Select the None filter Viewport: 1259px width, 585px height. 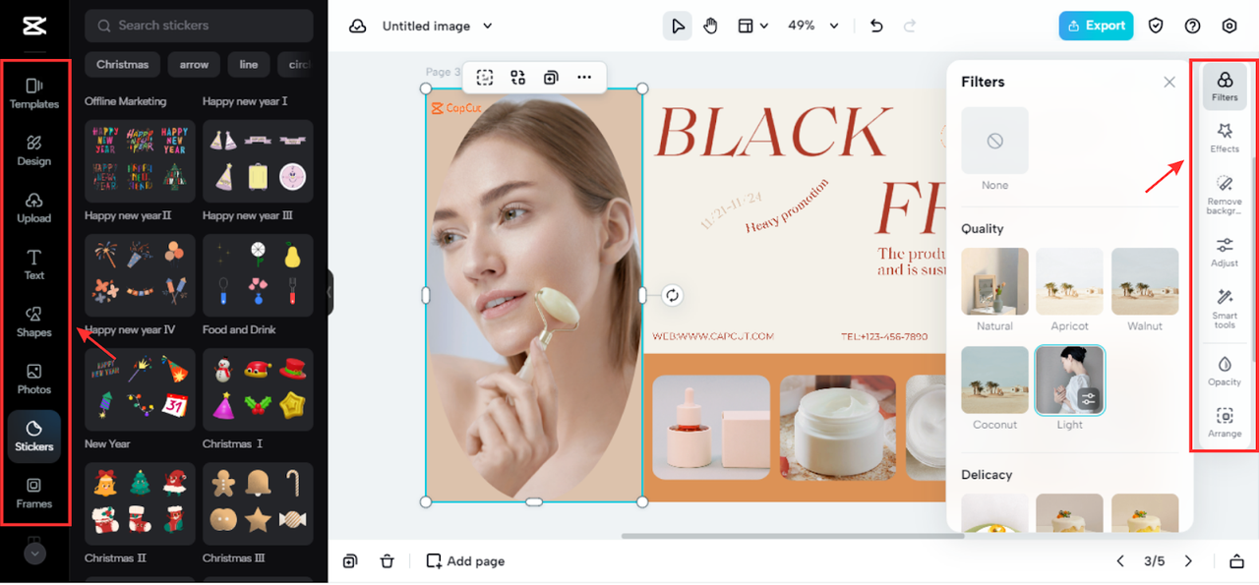tap(994, 141)
